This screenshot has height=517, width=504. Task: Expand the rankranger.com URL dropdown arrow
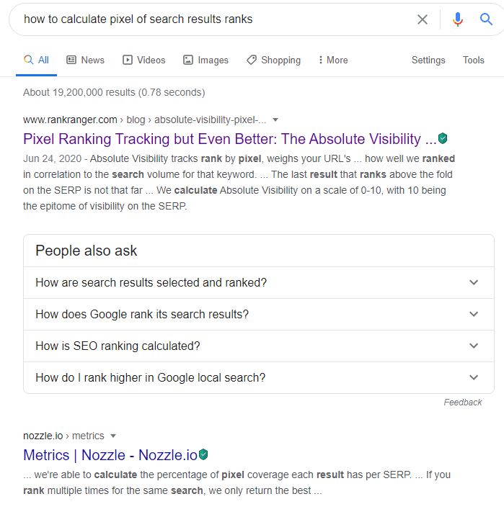click(275, 120)
